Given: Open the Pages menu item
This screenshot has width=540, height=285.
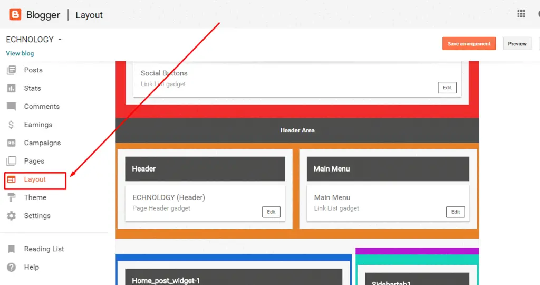Looking at the screenshot, I should [34, 161].
